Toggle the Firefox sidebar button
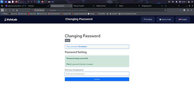 click(x=2, y=10)
